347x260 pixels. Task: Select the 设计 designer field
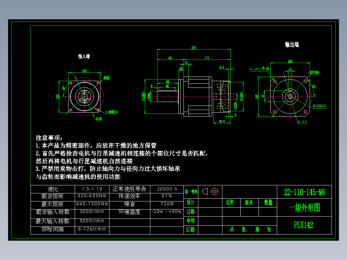click(x=191, y=203)
